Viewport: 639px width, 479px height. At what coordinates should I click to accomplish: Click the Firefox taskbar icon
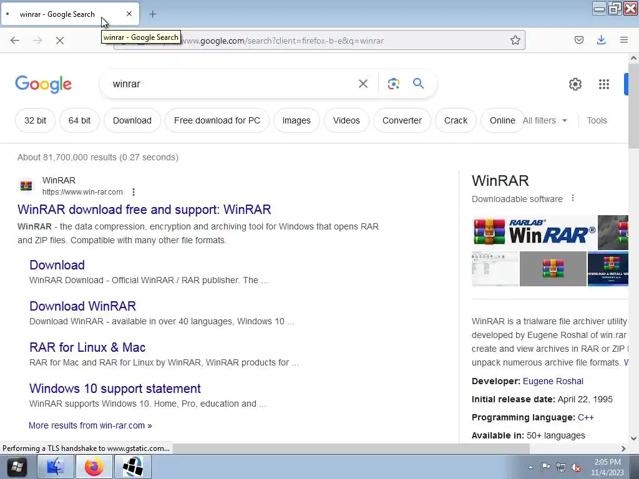pyautogui.click(x=94, y=467)
